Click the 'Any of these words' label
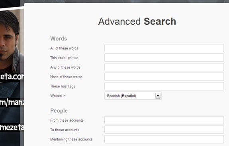 pyautogui.click(x=65, y=67)
